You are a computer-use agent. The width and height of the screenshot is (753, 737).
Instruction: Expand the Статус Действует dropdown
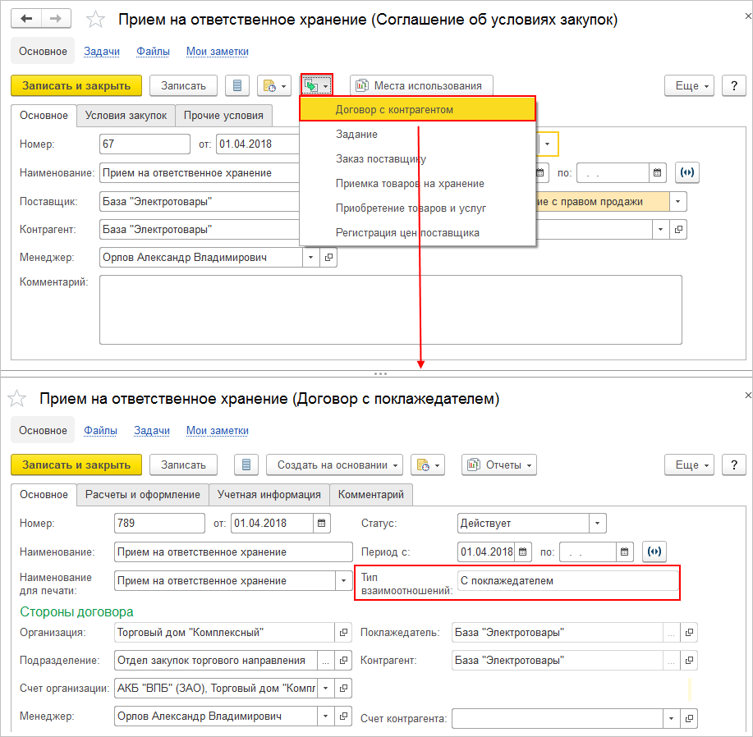598,524
